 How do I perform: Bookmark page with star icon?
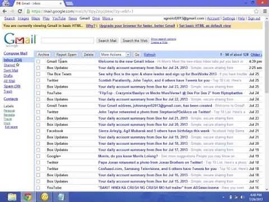[257, 11]
